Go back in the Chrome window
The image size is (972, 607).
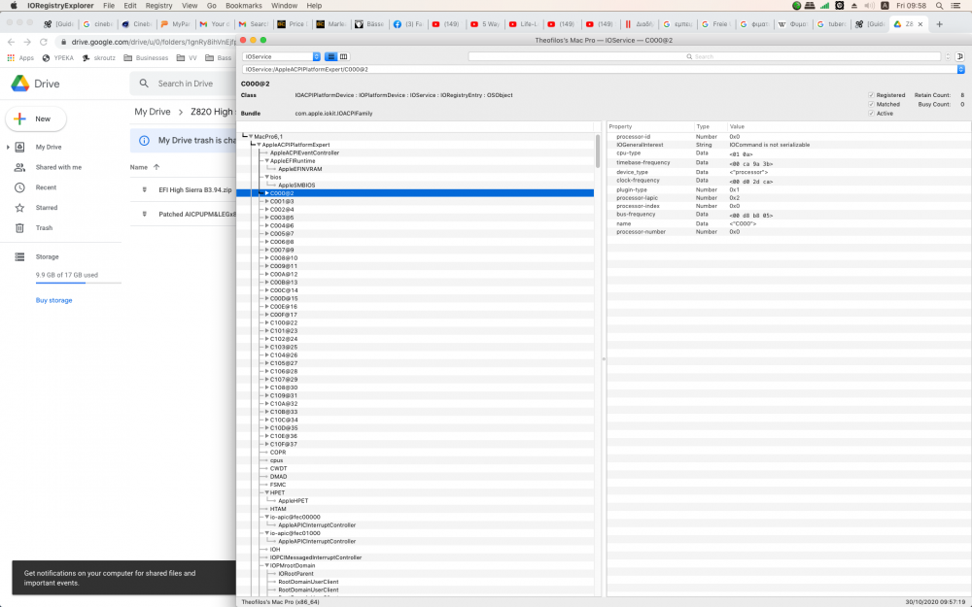[x=11, y=42]
